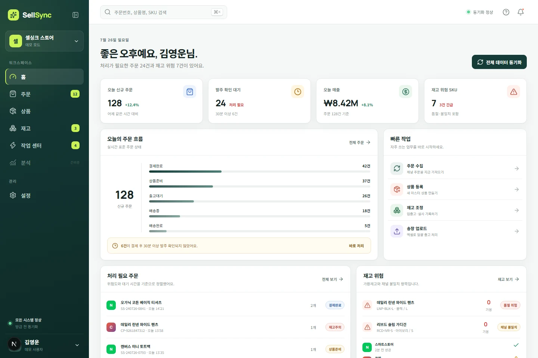Click channel badge for 오가닉 코튼 베이직 티셔츠
This screenshot has width=538, height=358.
(111, 305)
